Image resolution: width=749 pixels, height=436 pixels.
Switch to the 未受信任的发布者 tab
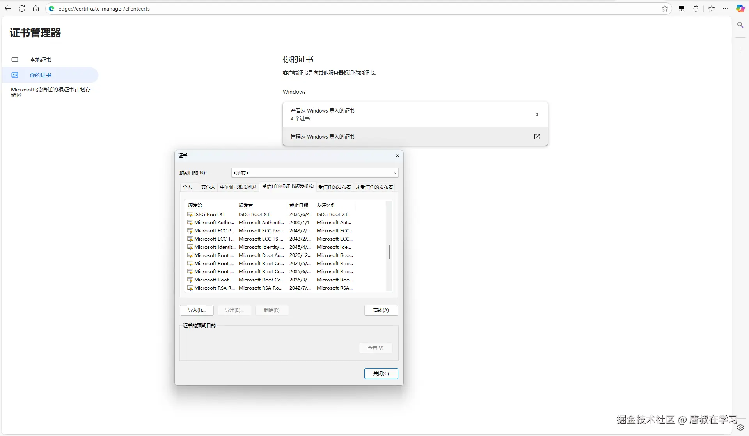tap(374, 187)
